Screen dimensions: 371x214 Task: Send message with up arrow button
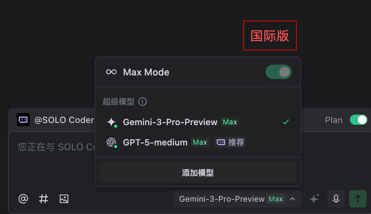[358, 199]
